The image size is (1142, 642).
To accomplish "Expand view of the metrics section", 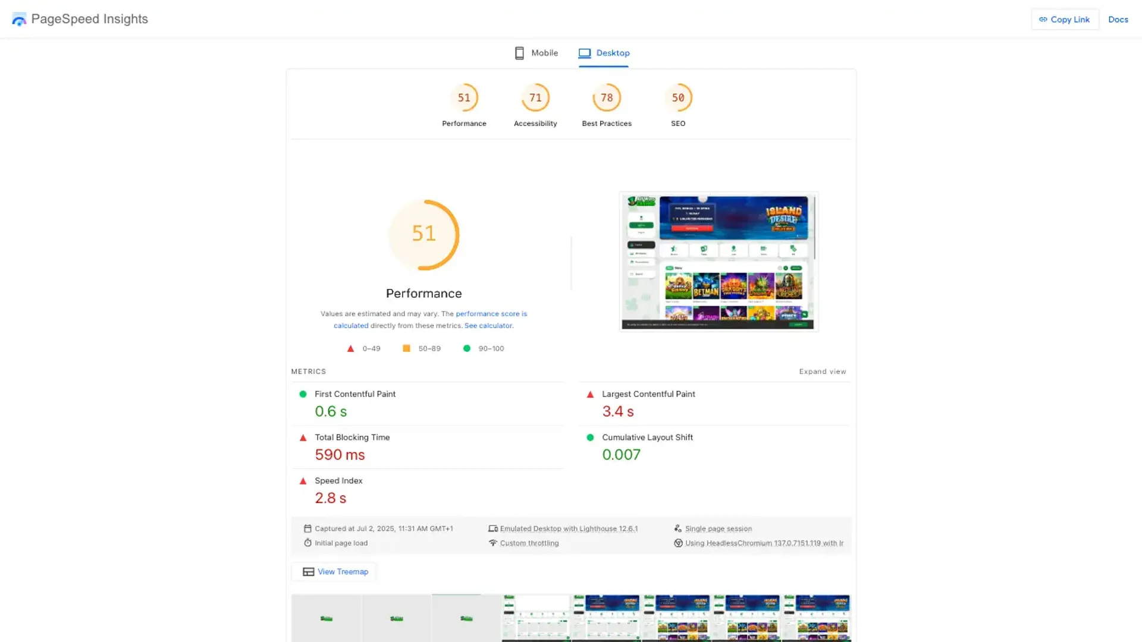I will pos(823,372).
